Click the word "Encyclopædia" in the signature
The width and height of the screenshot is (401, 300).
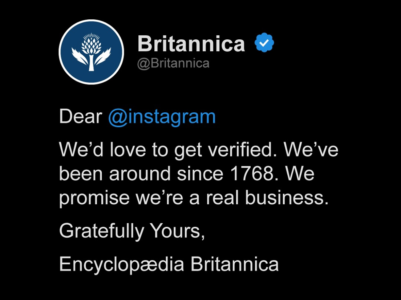coord(121,264)
